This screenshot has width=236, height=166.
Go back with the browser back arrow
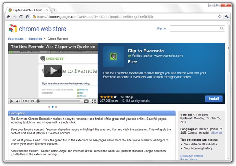coord(8,16)
